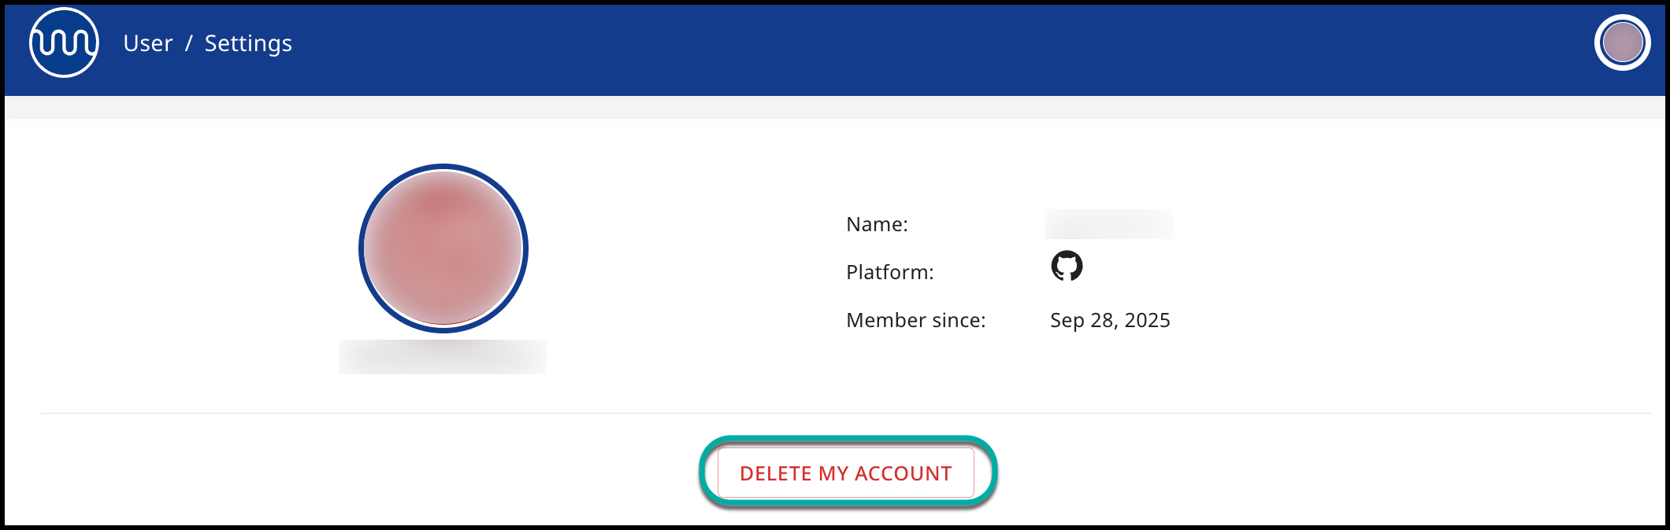1670x530 pixels.
Task: Select the Name label
Action: pyautogui.click(x=877, y=225)
